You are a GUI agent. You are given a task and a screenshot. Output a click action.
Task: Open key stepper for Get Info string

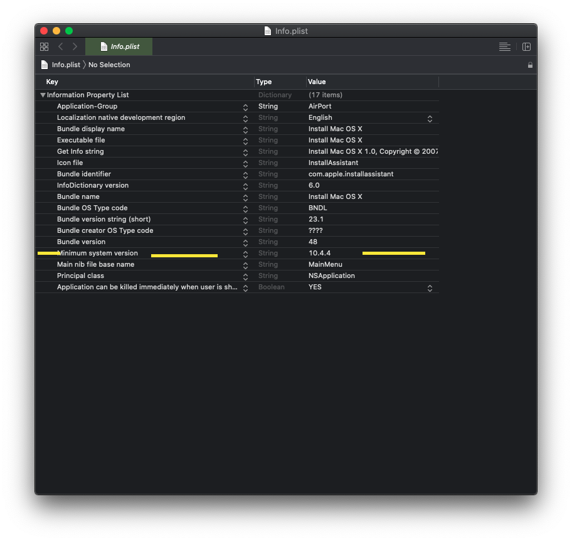point(245,153)
